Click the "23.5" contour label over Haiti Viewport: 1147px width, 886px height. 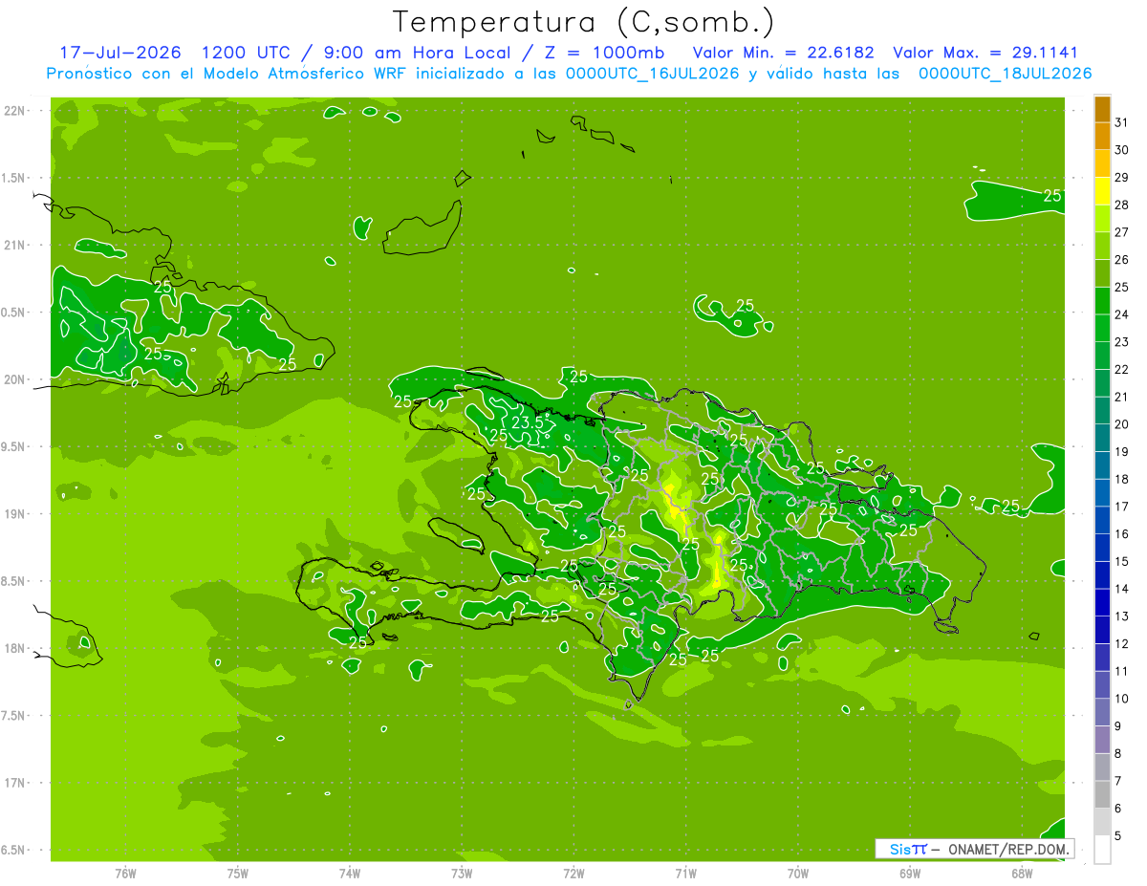528,422
